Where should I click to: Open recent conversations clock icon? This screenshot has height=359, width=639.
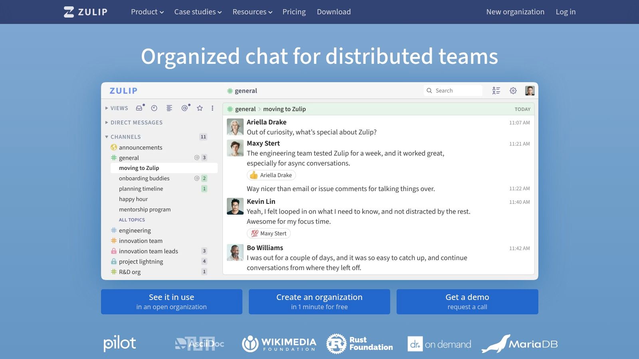pos(154,108)
